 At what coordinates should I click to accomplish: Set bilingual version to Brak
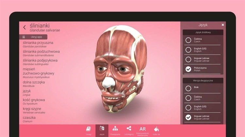[188, 88]
